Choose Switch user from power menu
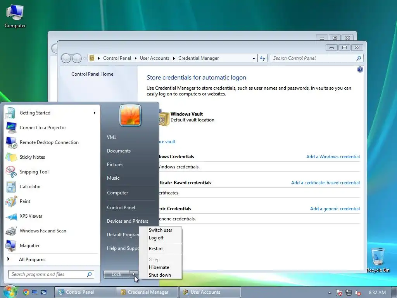Screen dimensions: 397x298 [161, 230]
